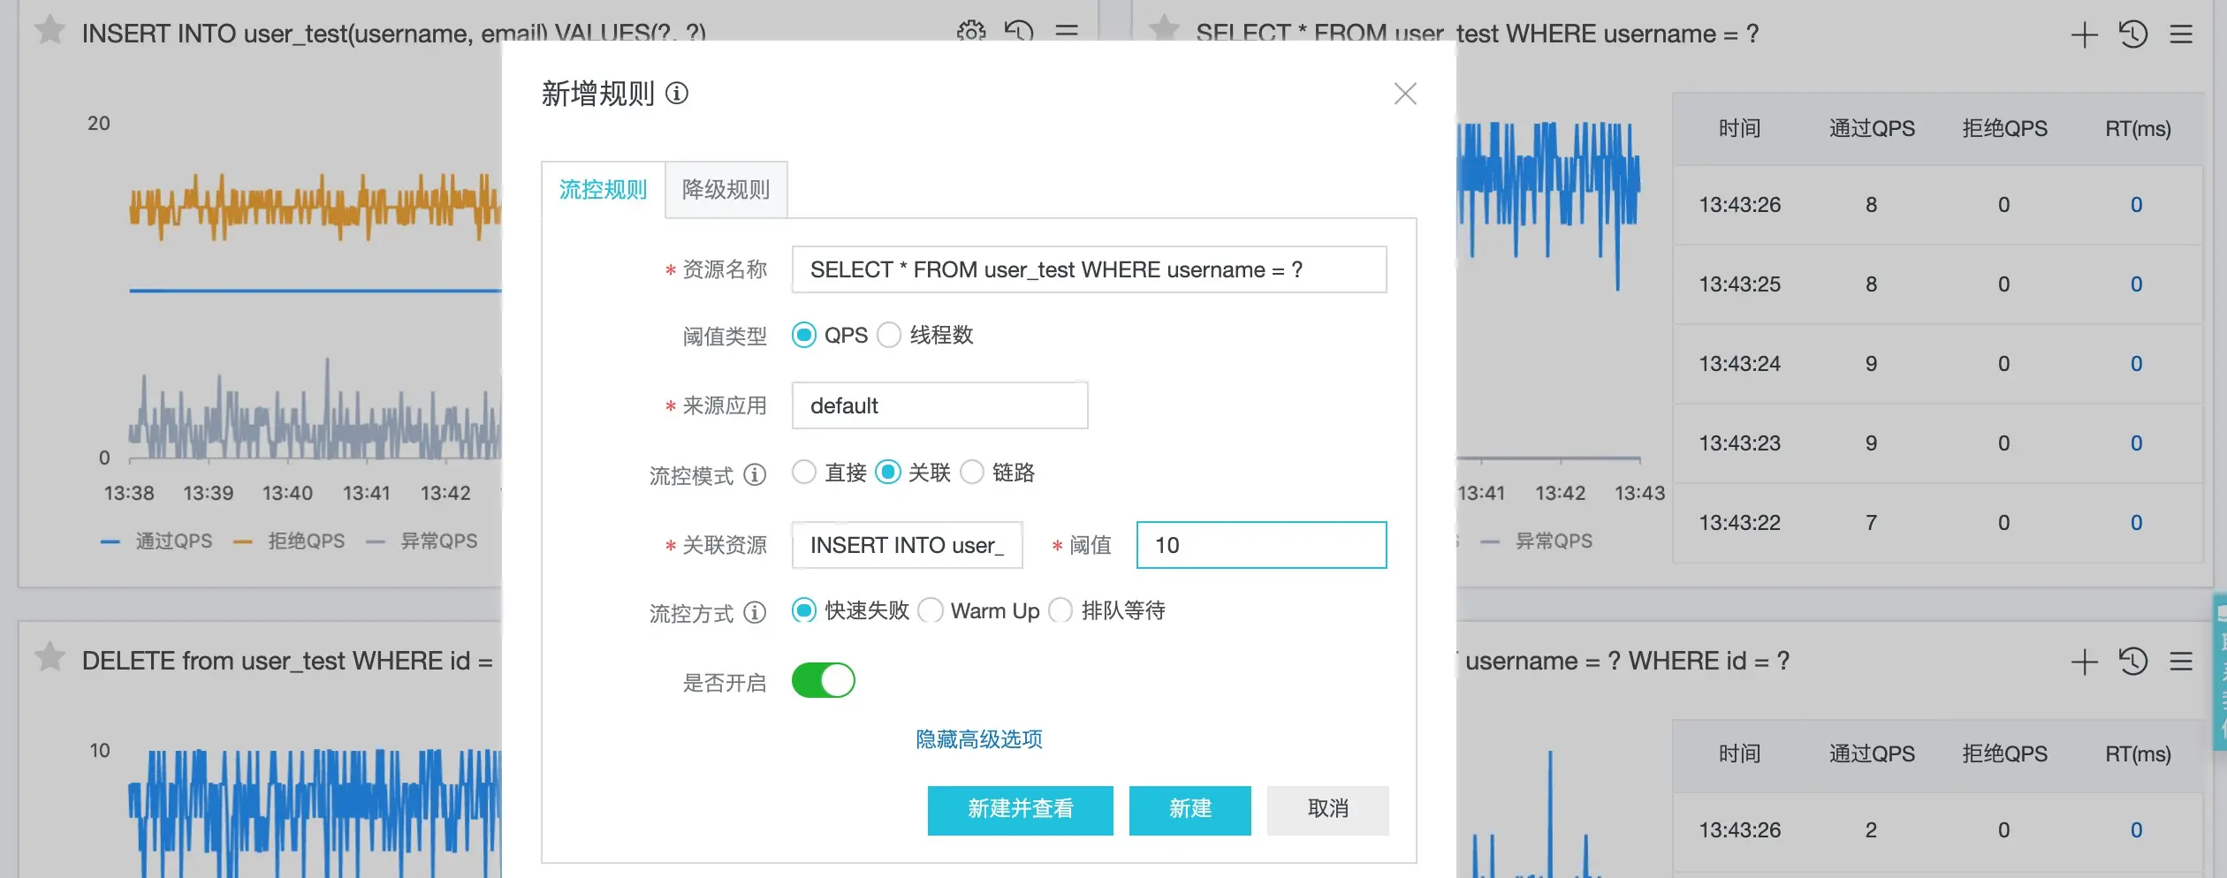Open the list menu icon on SELECT panel
Screen dimensions: 2227x878
[x=2181, y=34]
